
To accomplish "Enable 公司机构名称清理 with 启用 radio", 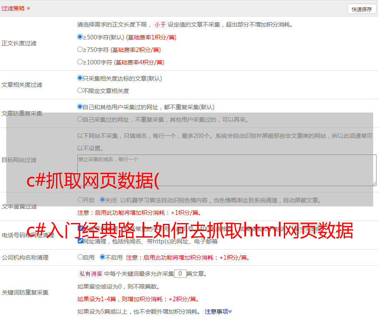I will point(80,257).
